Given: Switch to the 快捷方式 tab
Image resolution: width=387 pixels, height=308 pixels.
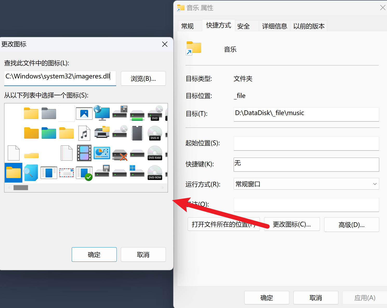Looking at the screenshot, I should click(x=219, y=25).
